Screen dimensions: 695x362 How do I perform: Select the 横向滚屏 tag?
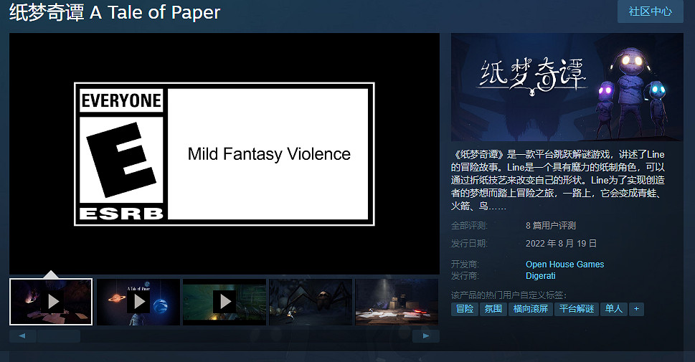coord(531,309)
